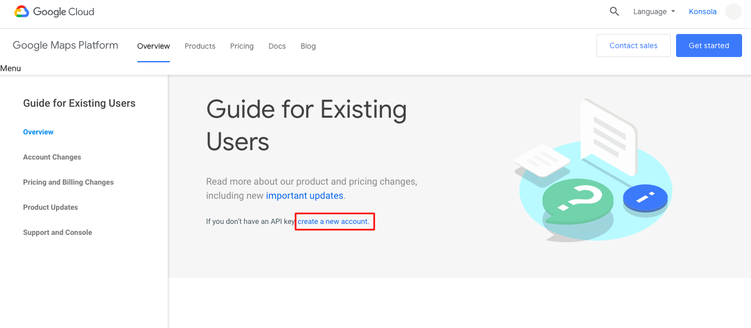Open the Konsola link
This screenshot has height=328, width=751.
(702, 12)
